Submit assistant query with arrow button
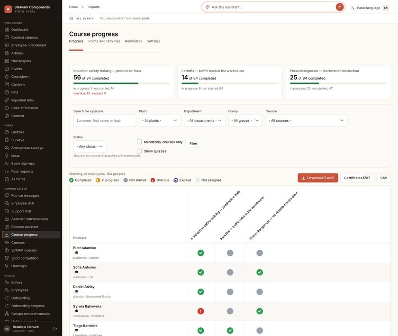398x336 pixels. (339, 7)
